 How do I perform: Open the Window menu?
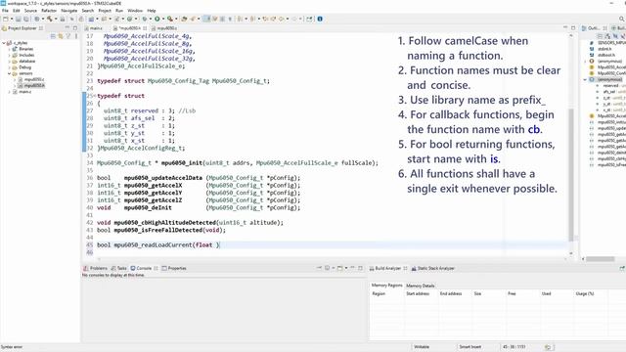click(135, 11)
